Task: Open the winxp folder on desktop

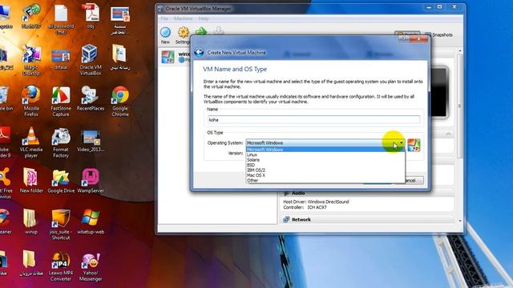Action: (30, 218)
